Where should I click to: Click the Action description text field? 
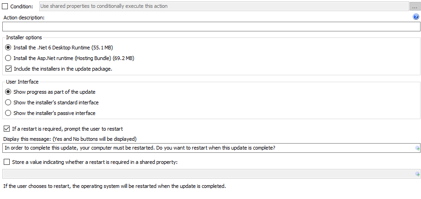coord(211,27)
